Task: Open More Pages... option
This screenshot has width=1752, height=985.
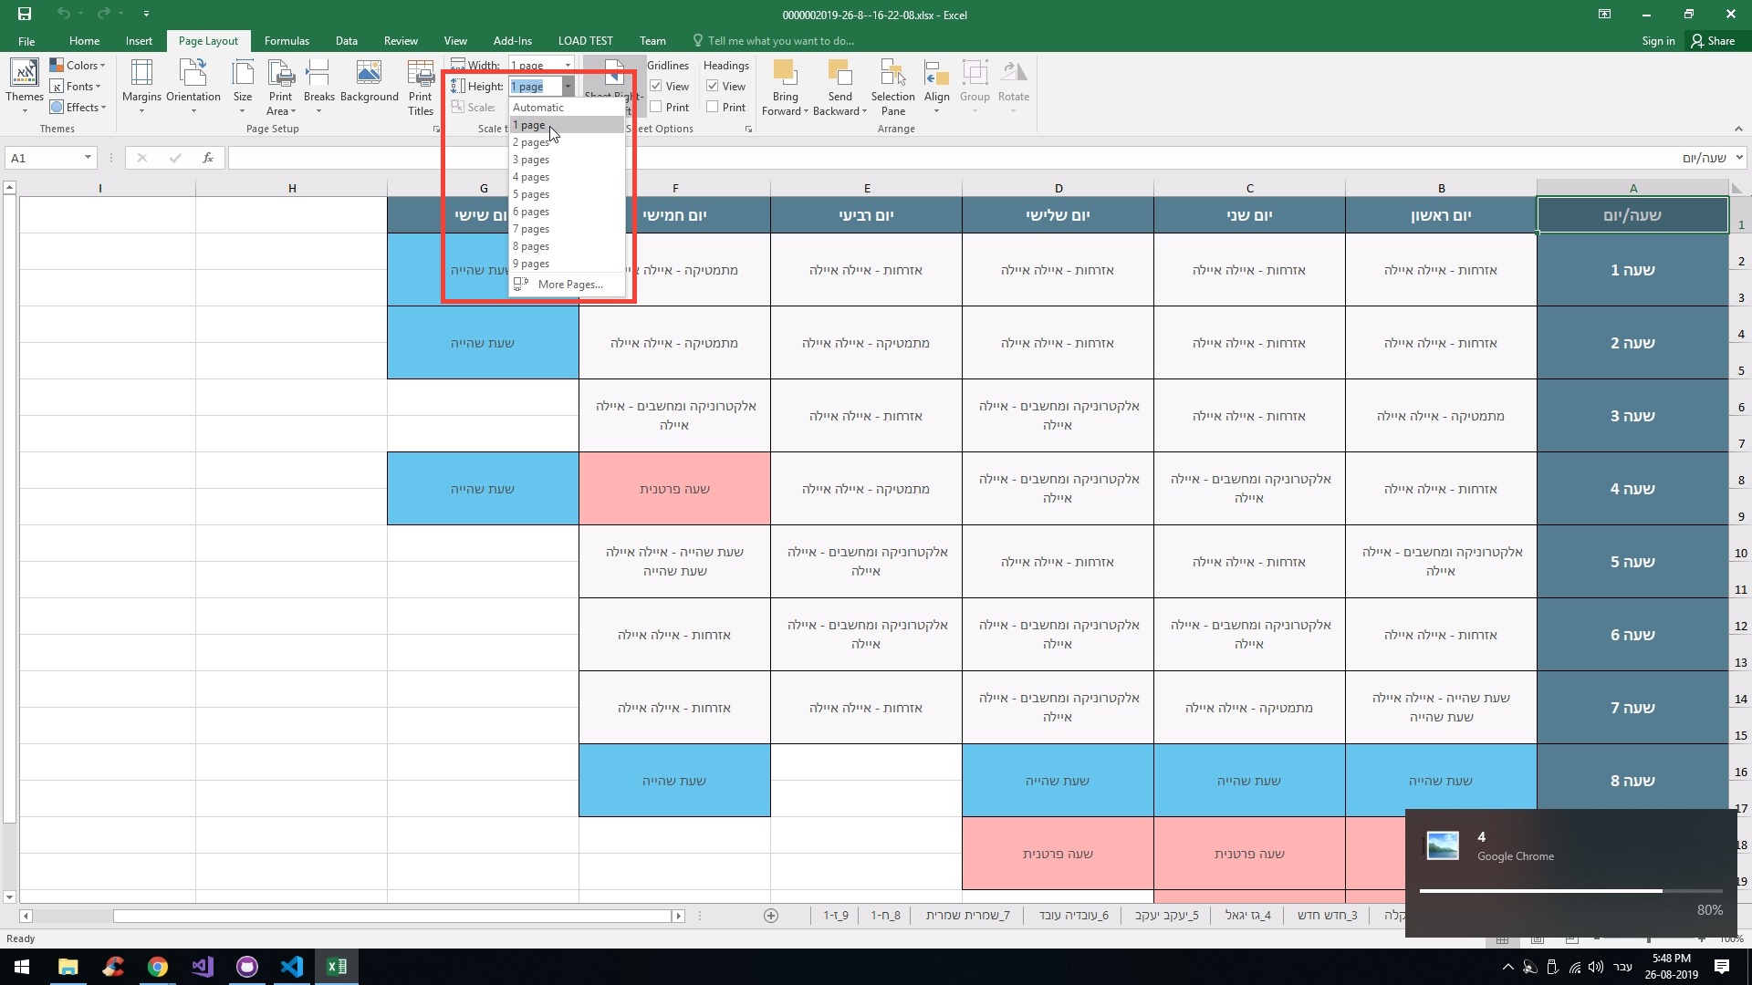Action: [x=567, y=285]
